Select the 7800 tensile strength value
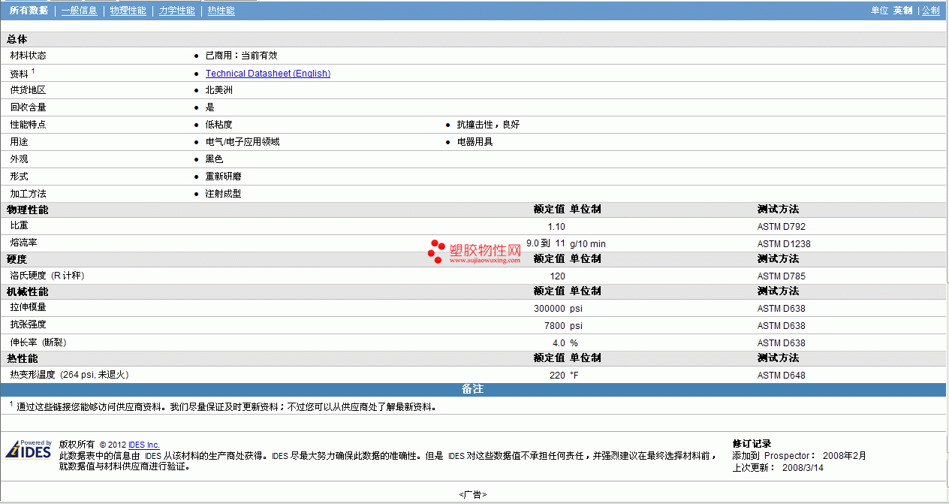Viewport: 949px width, 504px height. point(555,326)
